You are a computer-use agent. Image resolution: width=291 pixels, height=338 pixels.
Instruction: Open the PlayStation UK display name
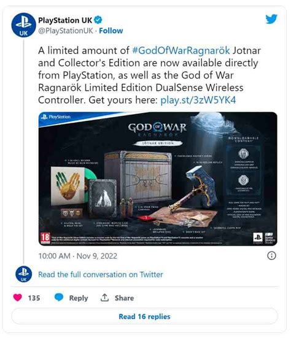[x=65, y=20]
